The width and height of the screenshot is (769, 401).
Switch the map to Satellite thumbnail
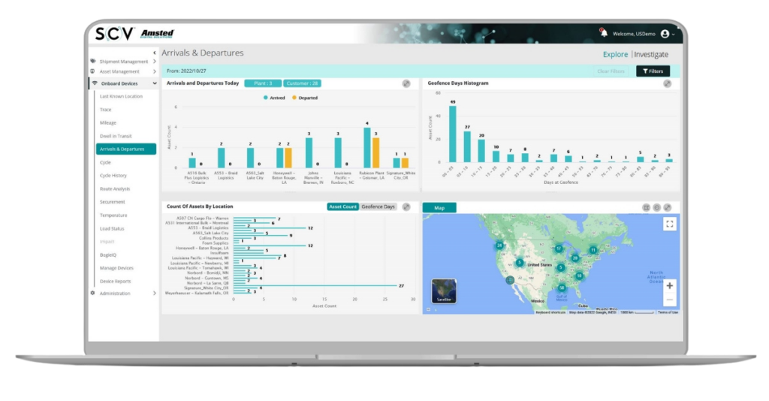click(x=443, y=291)
